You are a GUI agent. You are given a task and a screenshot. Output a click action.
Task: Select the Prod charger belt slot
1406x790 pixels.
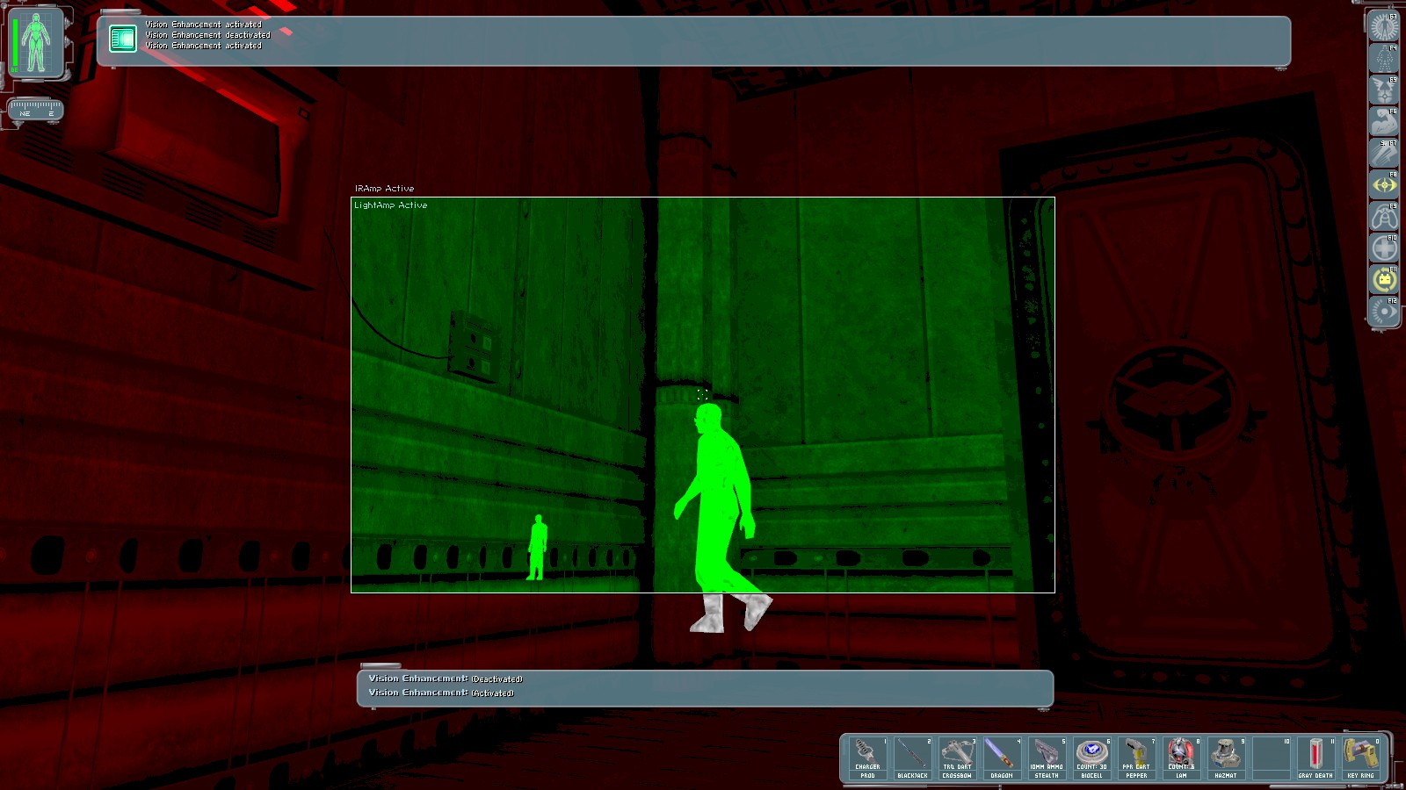868,758
